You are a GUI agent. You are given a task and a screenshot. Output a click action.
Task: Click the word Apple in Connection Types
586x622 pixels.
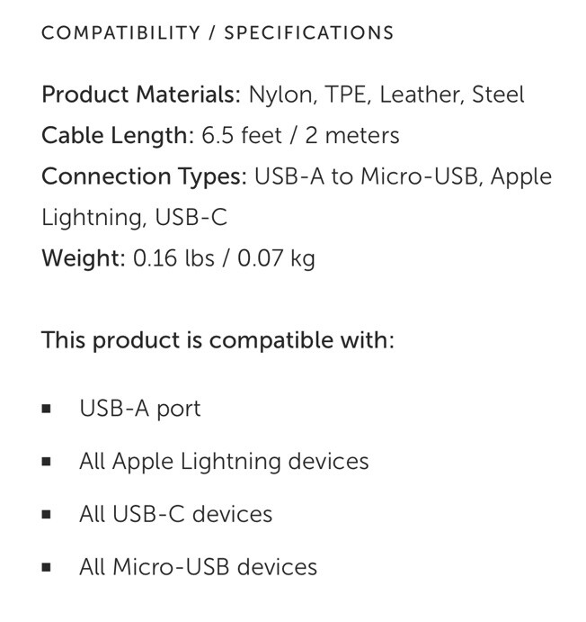(x=521, y=177)
